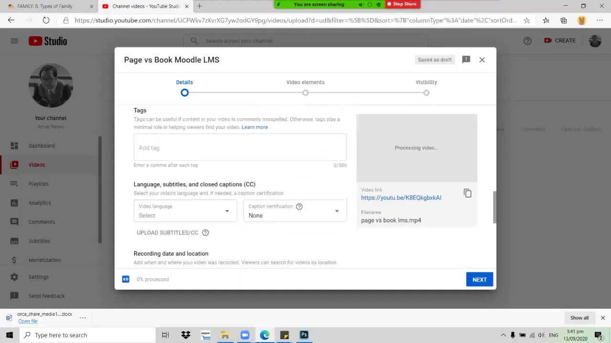Open the Learn more link under Tags
This screenshot has width=611, height=343.
254,127
